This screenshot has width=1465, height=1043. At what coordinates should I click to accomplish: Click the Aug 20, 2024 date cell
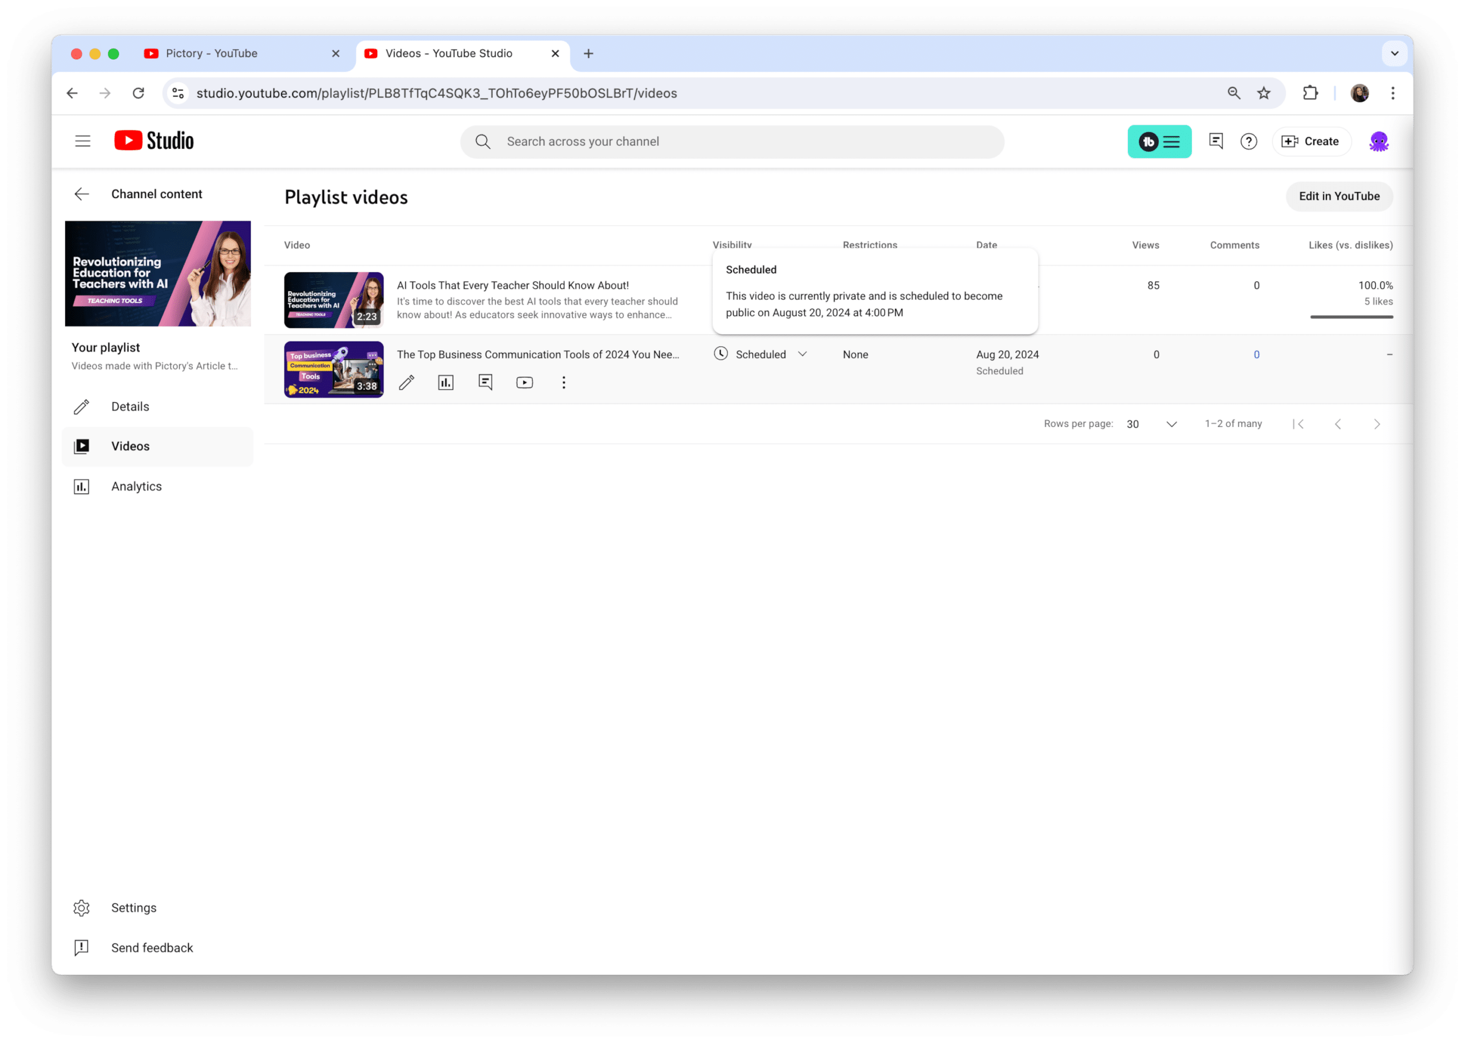coord(1007,355)
